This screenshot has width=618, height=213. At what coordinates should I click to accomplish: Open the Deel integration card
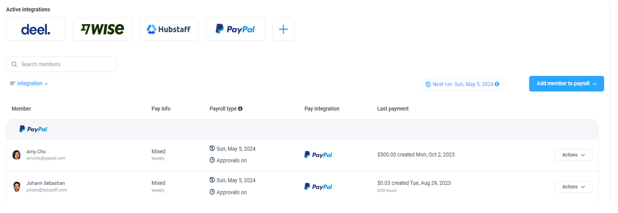[x=36, y=29]
